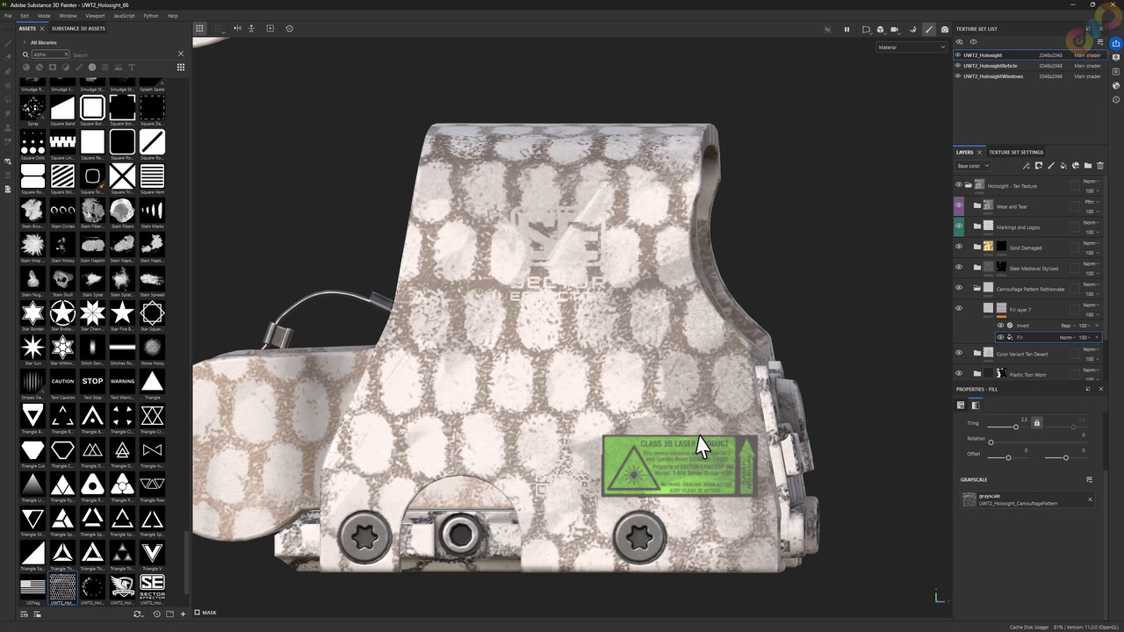Add a paint layer brush icon

pyautogui.click(x=1051, y=166)
